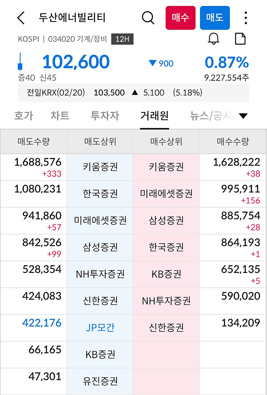Tap buy quantity 885,754
The image size is (267, 395).
(240, 216)
